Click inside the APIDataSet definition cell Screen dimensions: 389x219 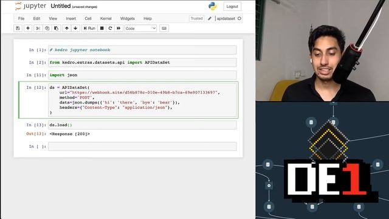[x=142, y=100]
